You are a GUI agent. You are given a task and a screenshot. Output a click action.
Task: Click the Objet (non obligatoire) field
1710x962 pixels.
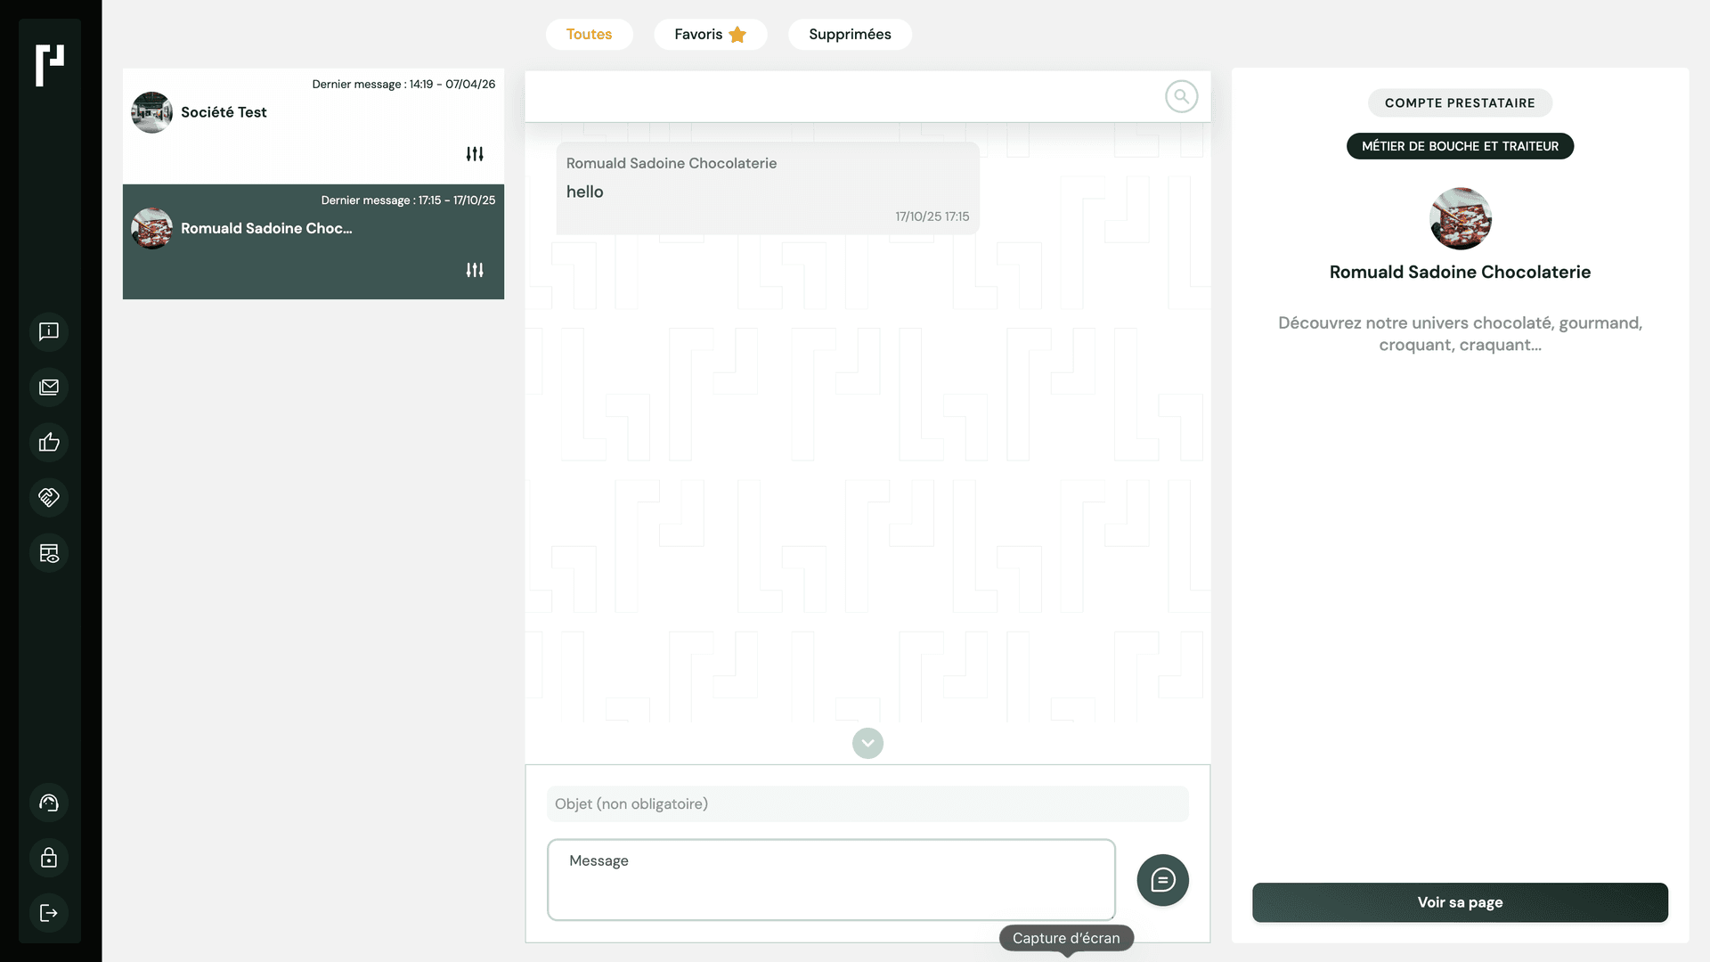point(867,803)
